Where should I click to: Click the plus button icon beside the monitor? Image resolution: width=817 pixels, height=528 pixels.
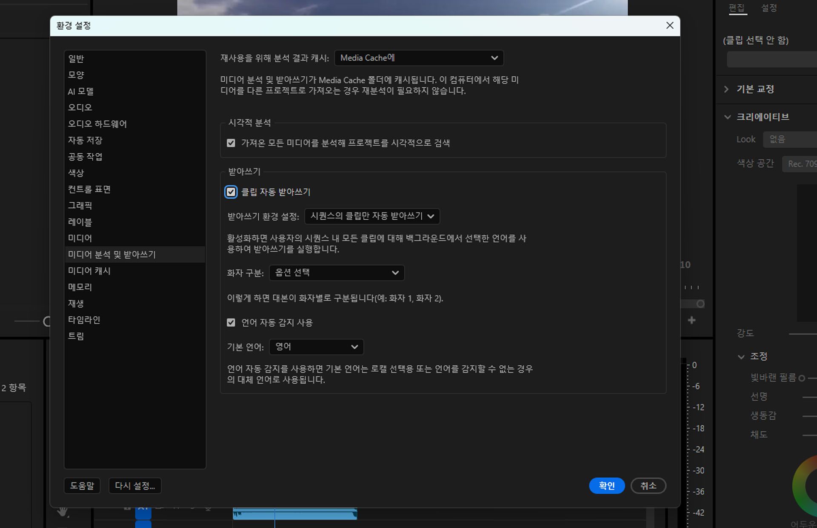tap(691, 320)
